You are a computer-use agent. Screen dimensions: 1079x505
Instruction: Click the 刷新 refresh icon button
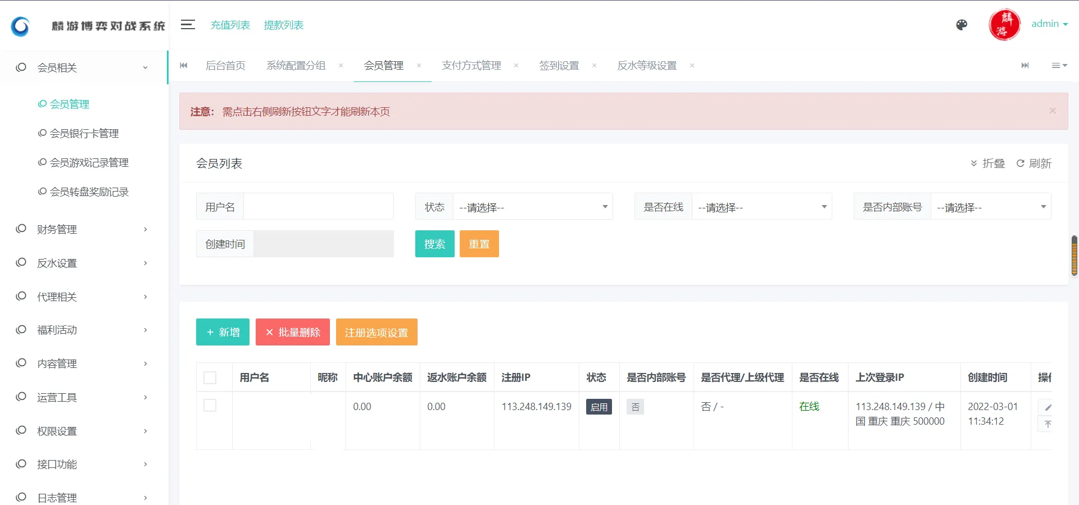tap(1033, 163)
